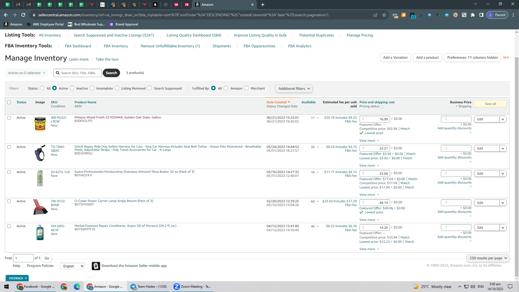
Task: Expand the Additional filters dropdown
Action: click(294, 89)
